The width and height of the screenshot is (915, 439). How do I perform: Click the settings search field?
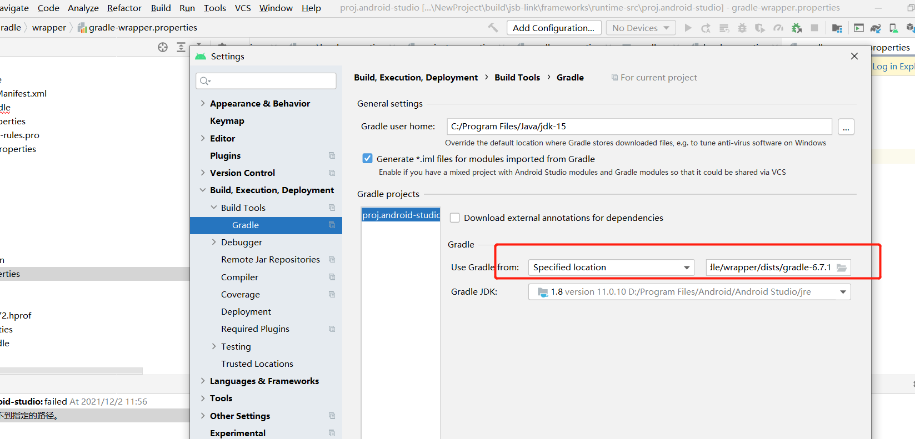coord(266,81)
